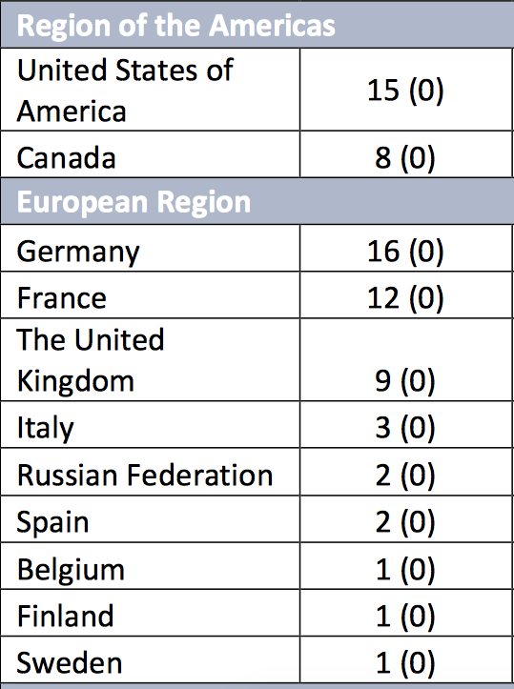Image resolution: width=514 pixels, height=689 pixels.
Task: Click the Belgium cell
Action: [150, 566]
